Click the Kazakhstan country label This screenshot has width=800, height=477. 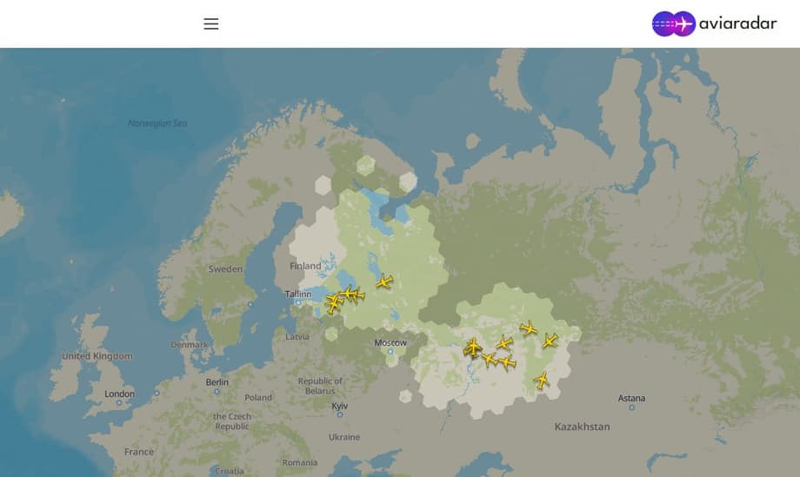coord(582,427)
